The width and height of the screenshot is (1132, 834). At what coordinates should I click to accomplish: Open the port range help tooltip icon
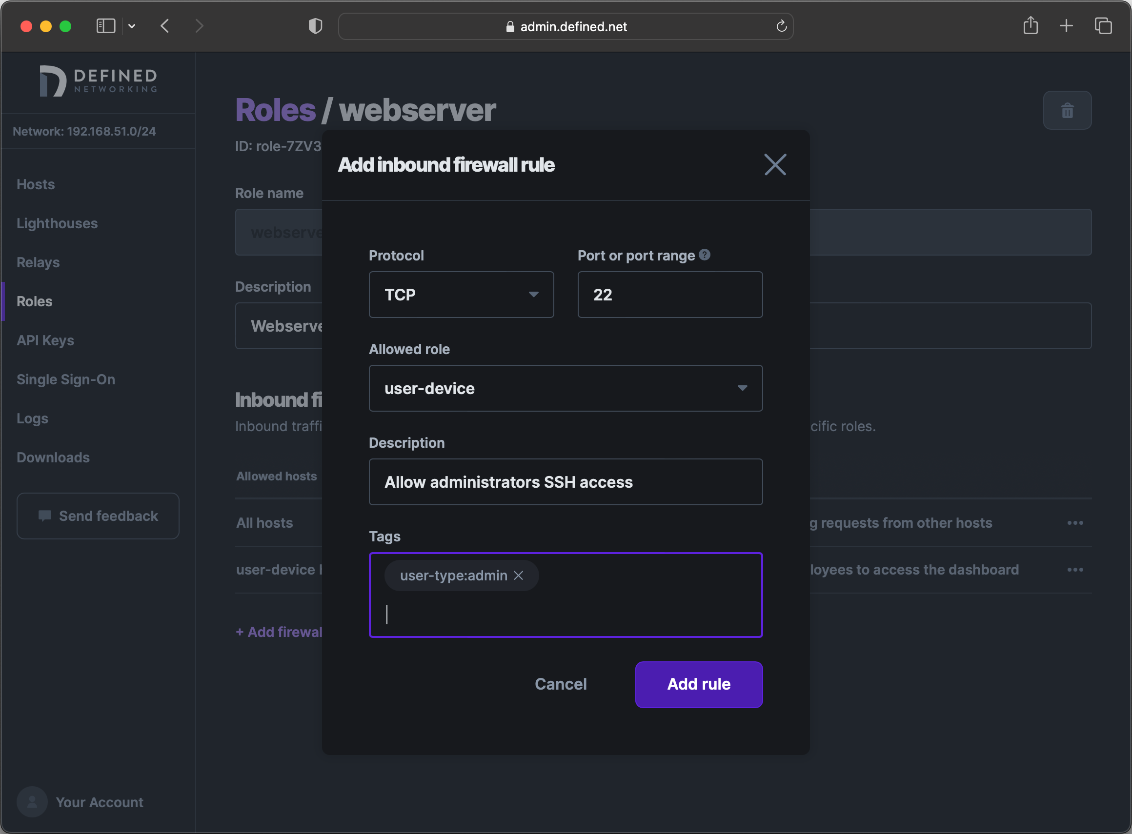pyautogui.click(x=704, y=255)
